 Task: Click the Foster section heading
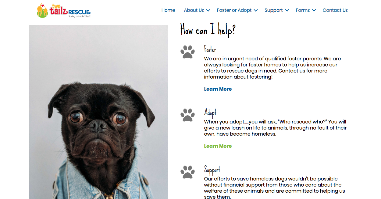pos(210,49)
